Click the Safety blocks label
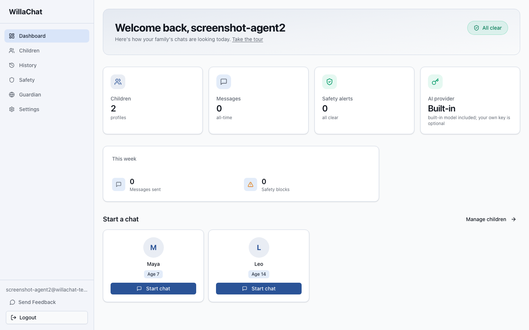Screen dimensions: 529x330 (276, 190)
